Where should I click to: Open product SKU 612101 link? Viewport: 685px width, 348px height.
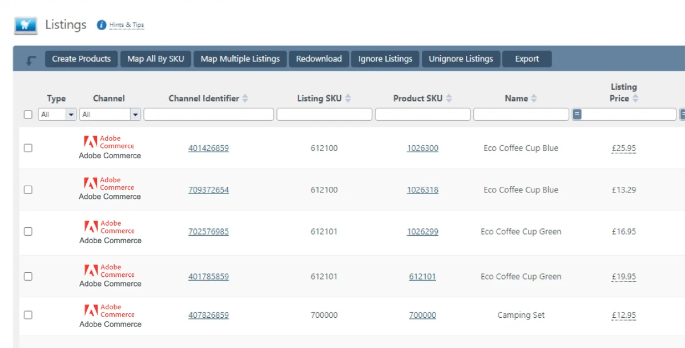tap(422, 276)
